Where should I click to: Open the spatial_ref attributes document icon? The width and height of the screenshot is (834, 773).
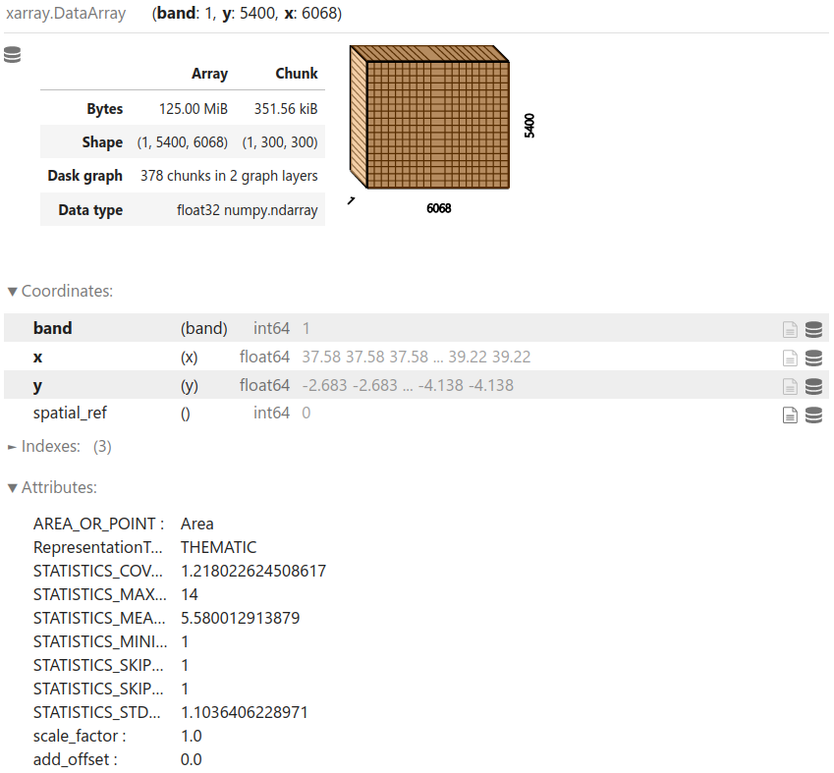coord(790,414)
